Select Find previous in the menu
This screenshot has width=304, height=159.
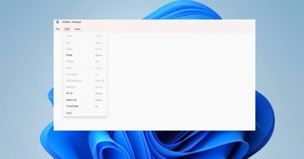pyautogui.click(x=85, y=81)
